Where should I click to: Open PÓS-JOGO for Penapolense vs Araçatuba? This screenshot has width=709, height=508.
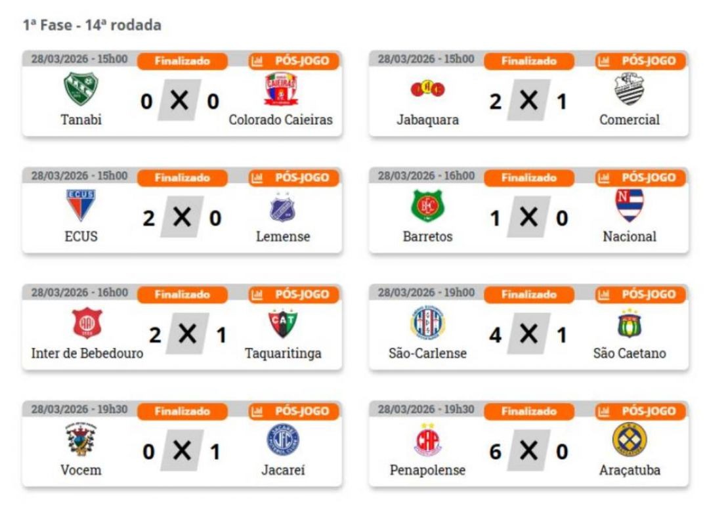[641, 411]
